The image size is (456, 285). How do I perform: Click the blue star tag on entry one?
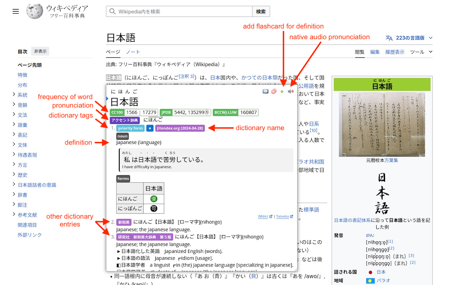click(149, 128)
